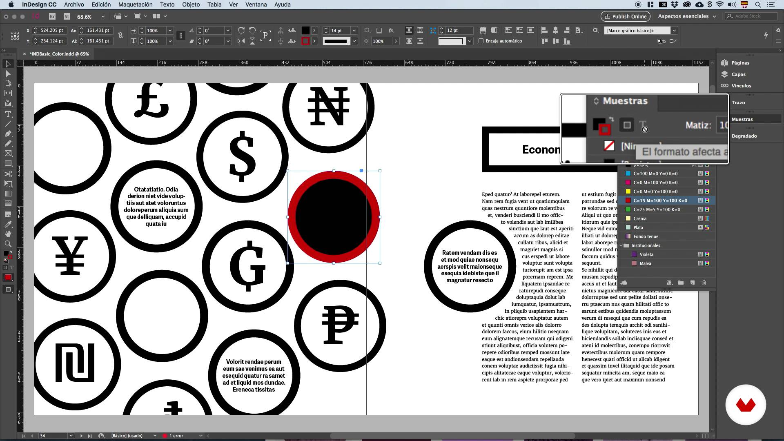
Task: Toggle the constrain scaling proportions chain icon
Action: click(180, 36)
